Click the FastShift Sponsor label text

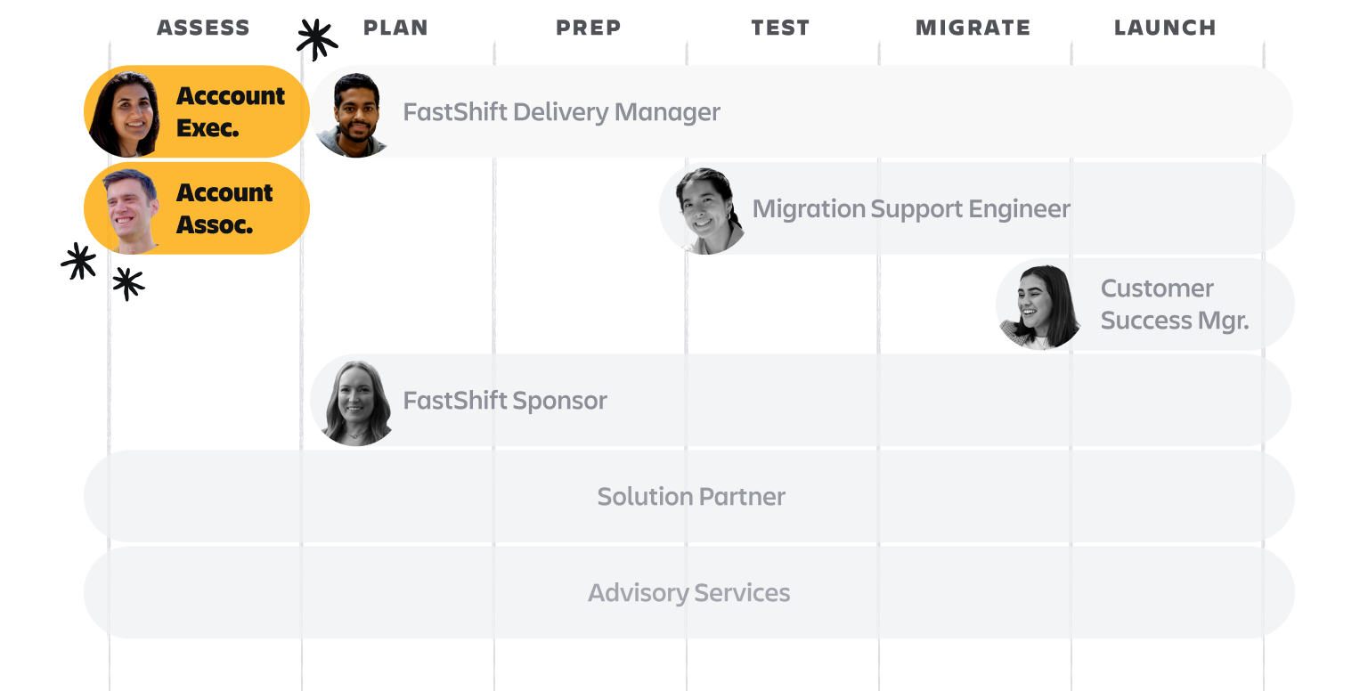[x=505, y=401]
